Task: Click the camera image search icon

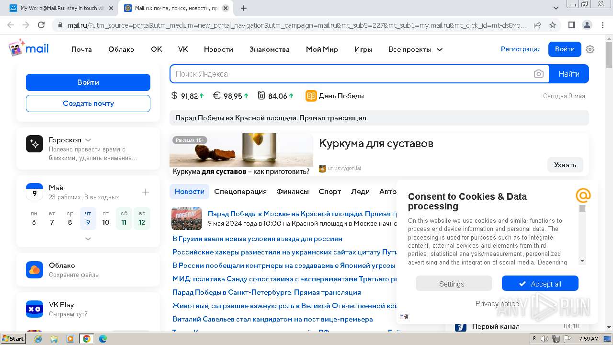Action: 539,74
